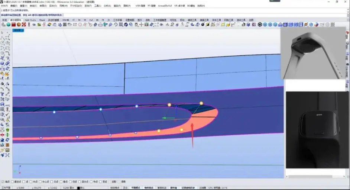The width and height of the screenshot is (350, 190).
Task: Switch to the 曲面工具 toolbar tab
Action: [204, 20]
